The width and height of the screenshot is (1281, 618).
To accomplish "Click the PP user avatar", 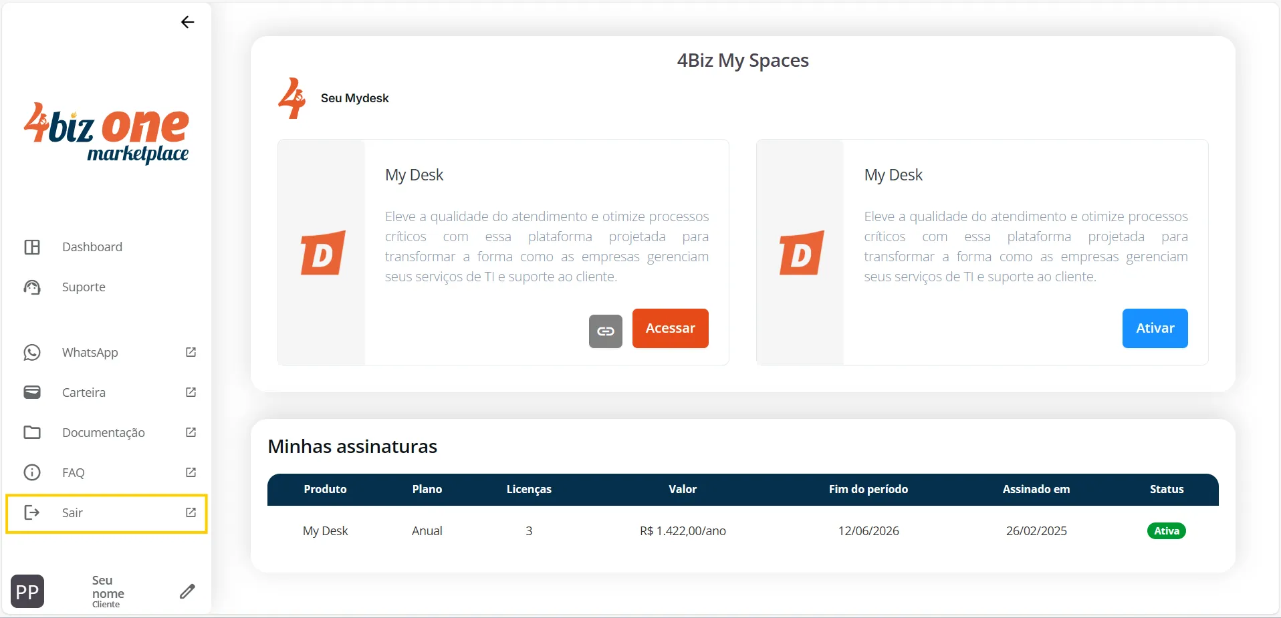I will click(x=27, y=591).
